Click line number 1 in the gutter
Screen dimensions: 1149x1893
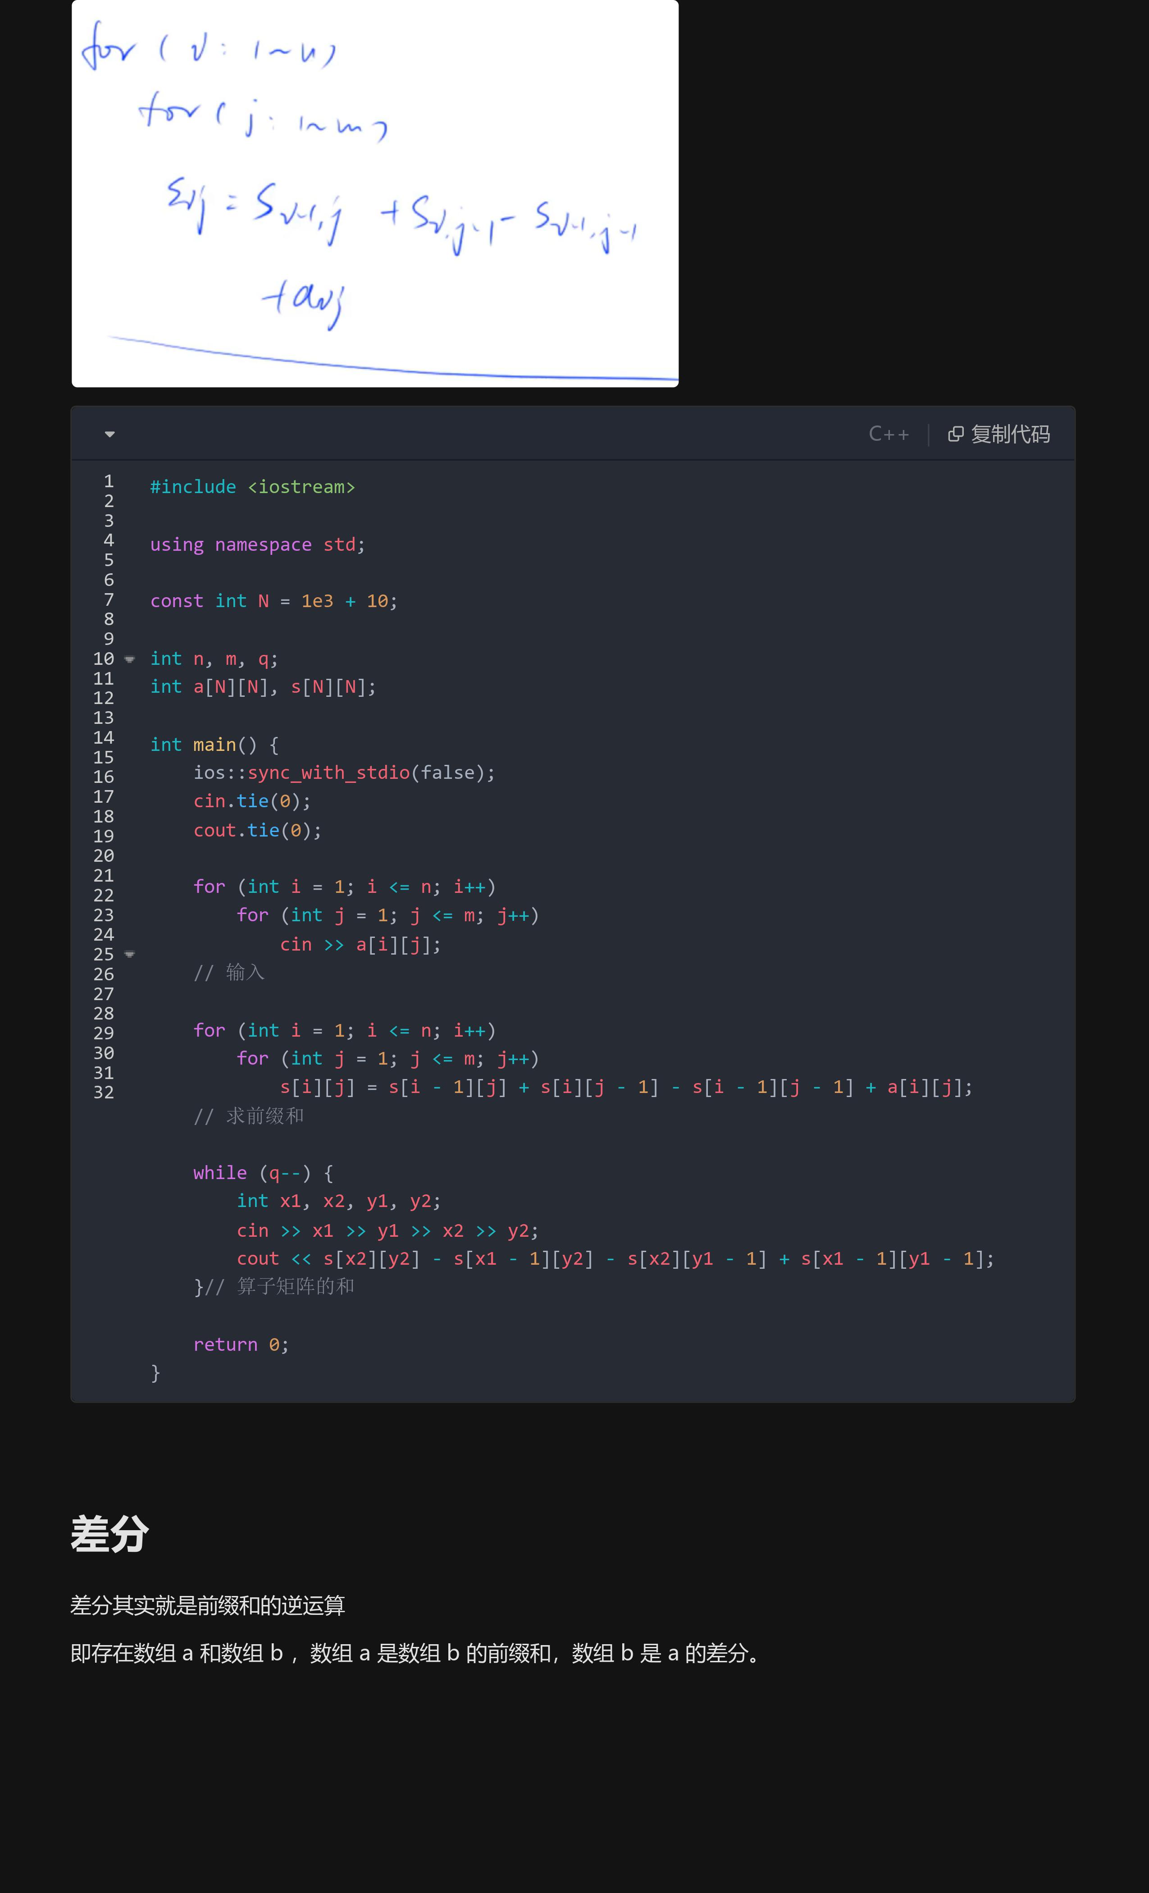[x=108, y=481]
